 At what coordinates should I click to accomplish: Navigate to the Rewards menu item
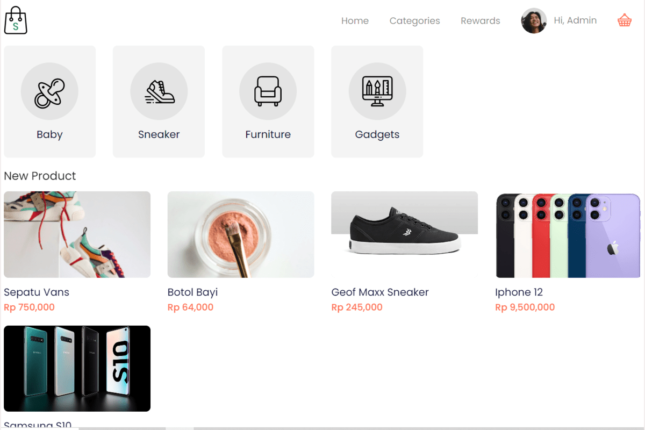point(480,21)
